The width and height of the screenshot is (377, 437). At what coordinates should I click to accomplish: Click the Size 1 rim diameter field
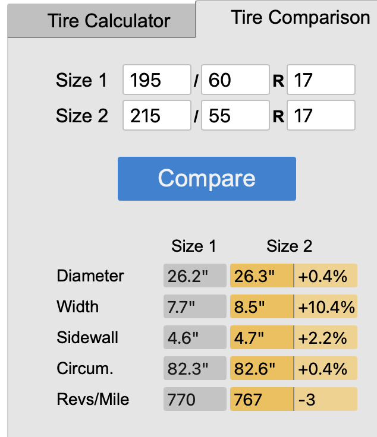[x=321, y=80]
